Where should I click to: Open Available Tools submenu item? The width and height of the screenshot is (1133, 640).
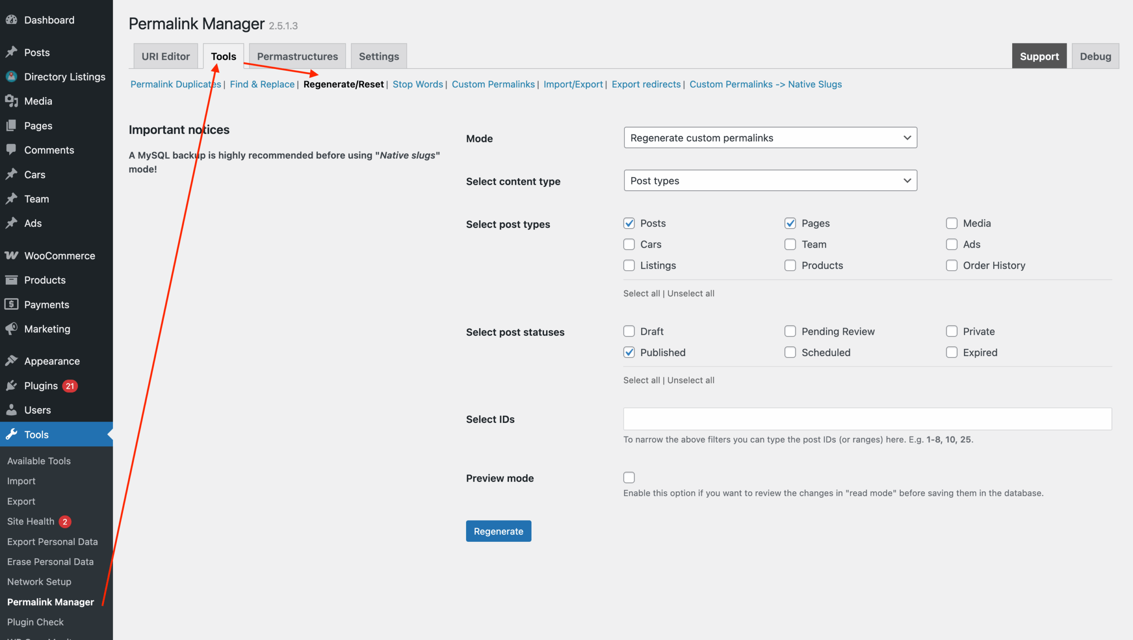pyautogui.click(x=39, y=461)
